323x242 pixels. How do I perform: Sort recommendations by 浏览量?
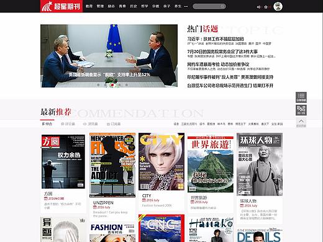91,124
